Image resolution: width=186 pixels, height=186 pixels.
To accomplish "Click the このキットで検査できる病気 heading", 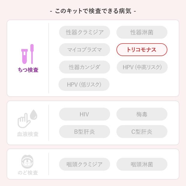I will (x=93, y=11).
